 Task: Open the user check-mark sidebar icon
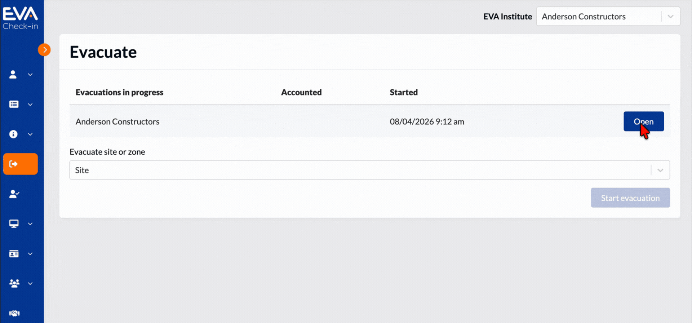pos(14,194)
